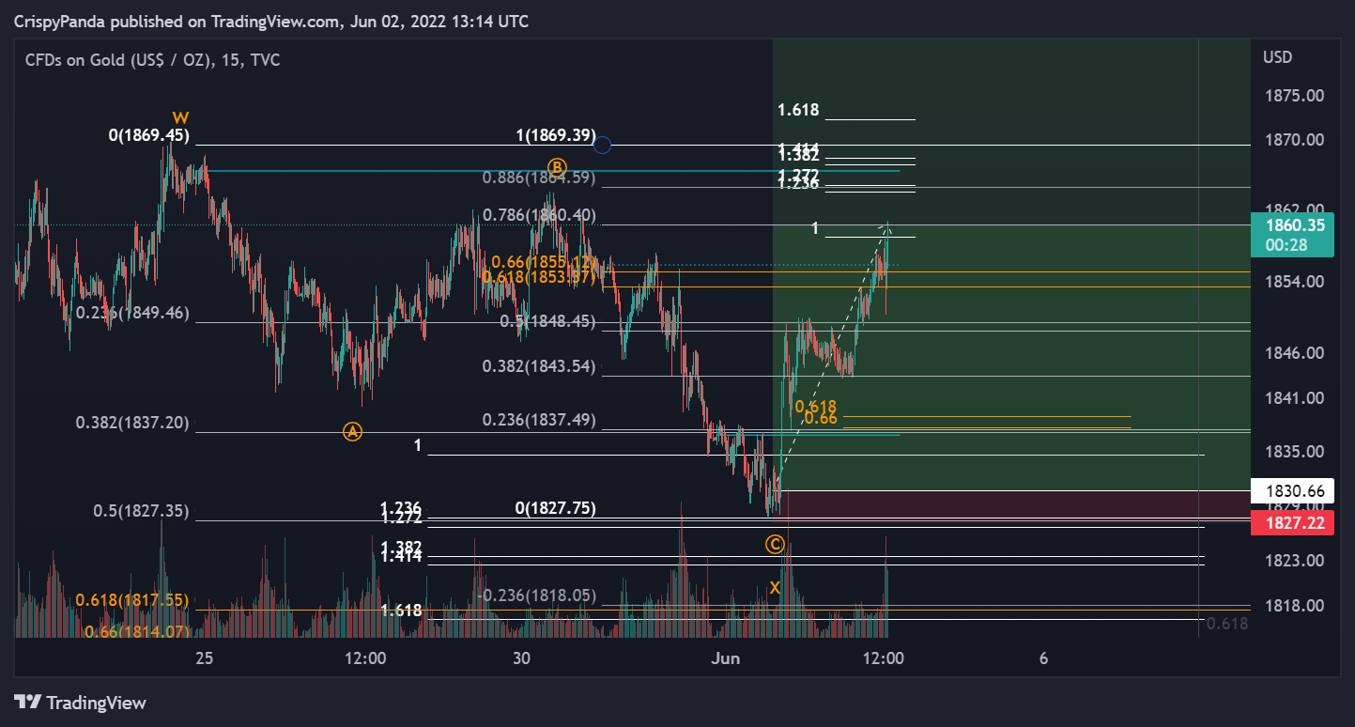
Task: Click the 1870.00 price axis label
Action: click(x=1294, y=140)
